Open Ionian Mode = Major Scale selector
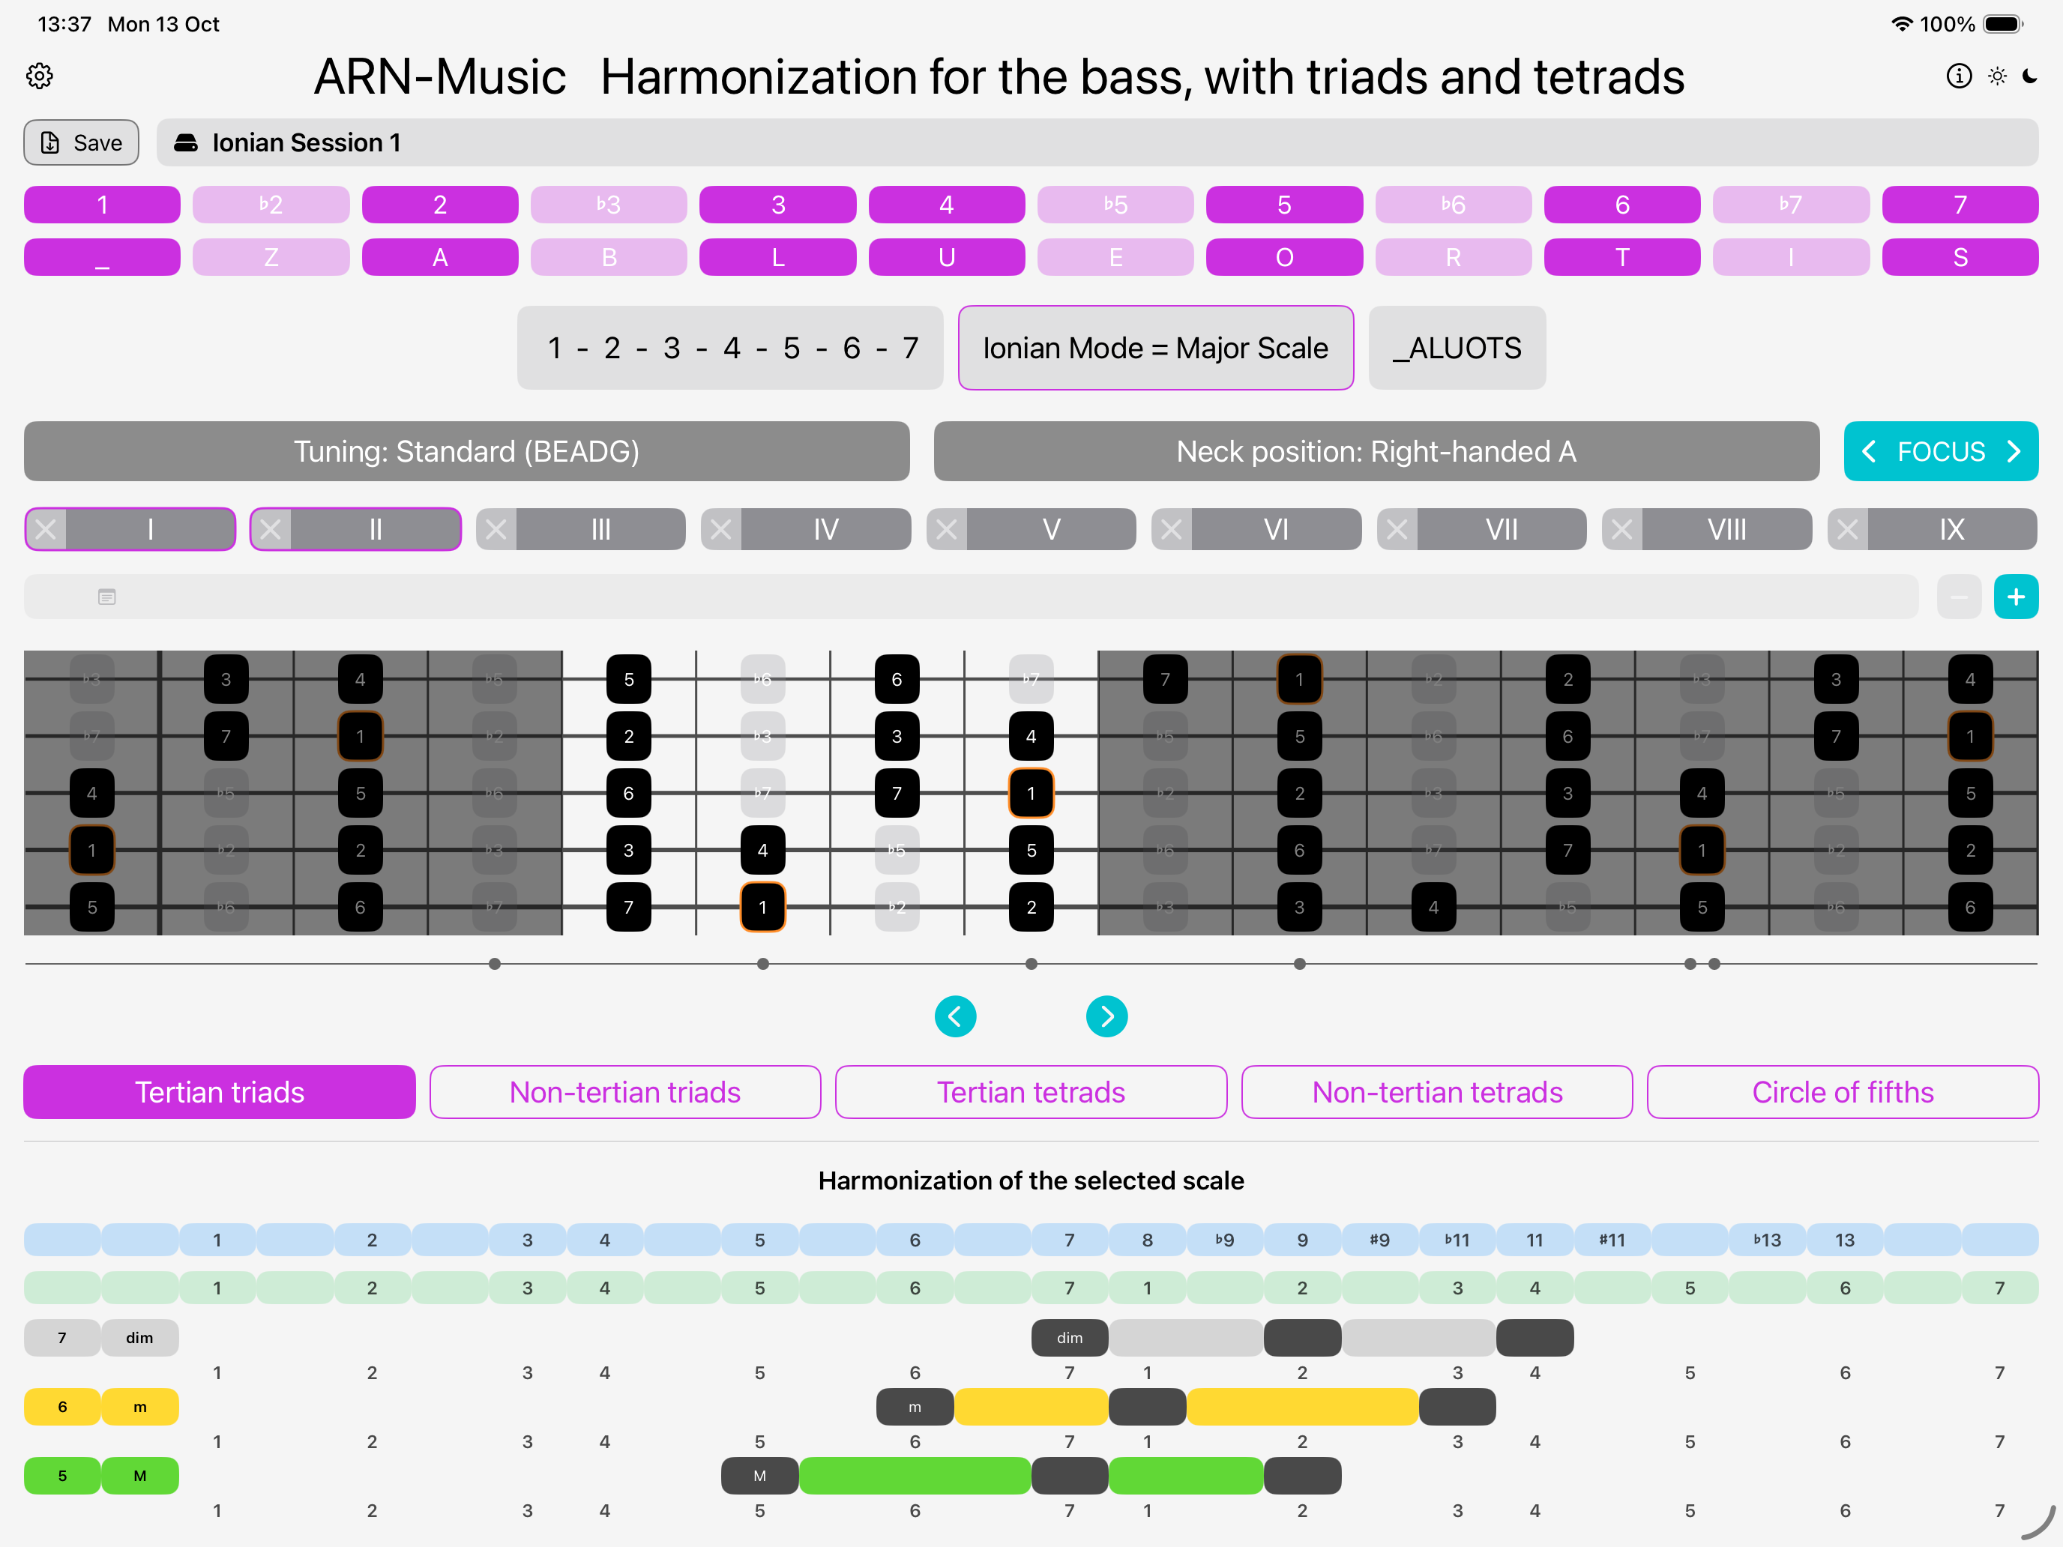2063x1547 pixels. [1154, 348]
